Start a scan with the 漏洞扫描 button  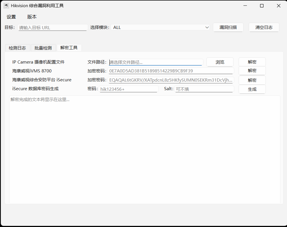click(228, 27)
